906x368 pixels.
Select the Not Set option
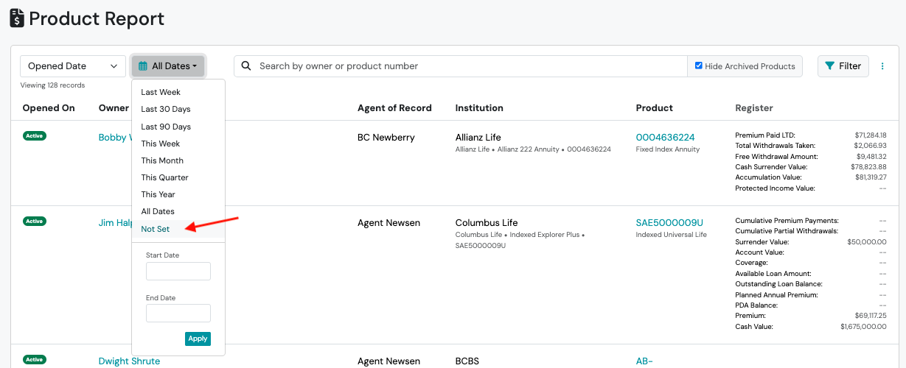[x=156, y=229]
